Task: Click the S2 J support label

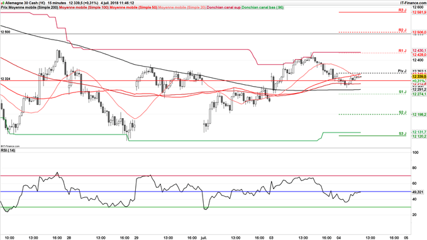Action: pos(402,112)
